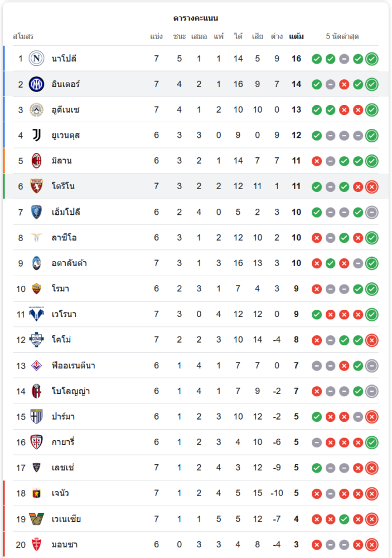This screenshot has height=558, width=392.
Task: Open the ลาซิโอ team link
Action: (x=64, y=238)
